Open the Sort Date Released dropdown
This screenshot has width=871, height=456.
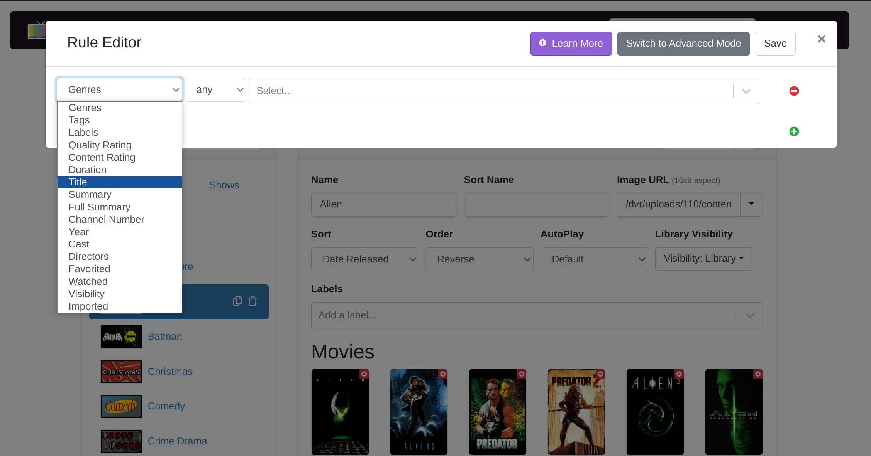[x=364, y=259]
